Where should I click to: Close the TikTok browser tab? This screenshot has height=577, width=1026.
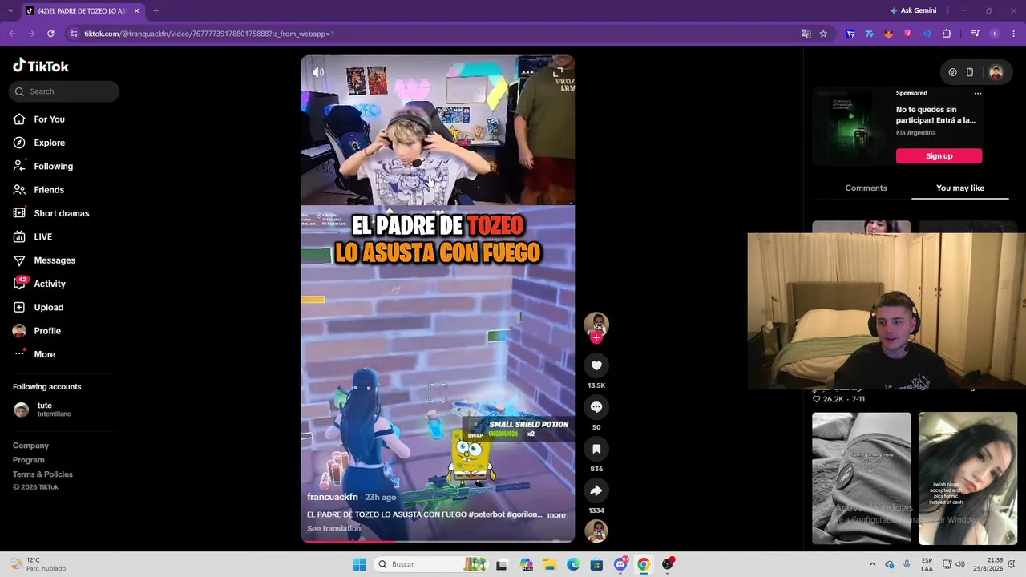point(137,10)
